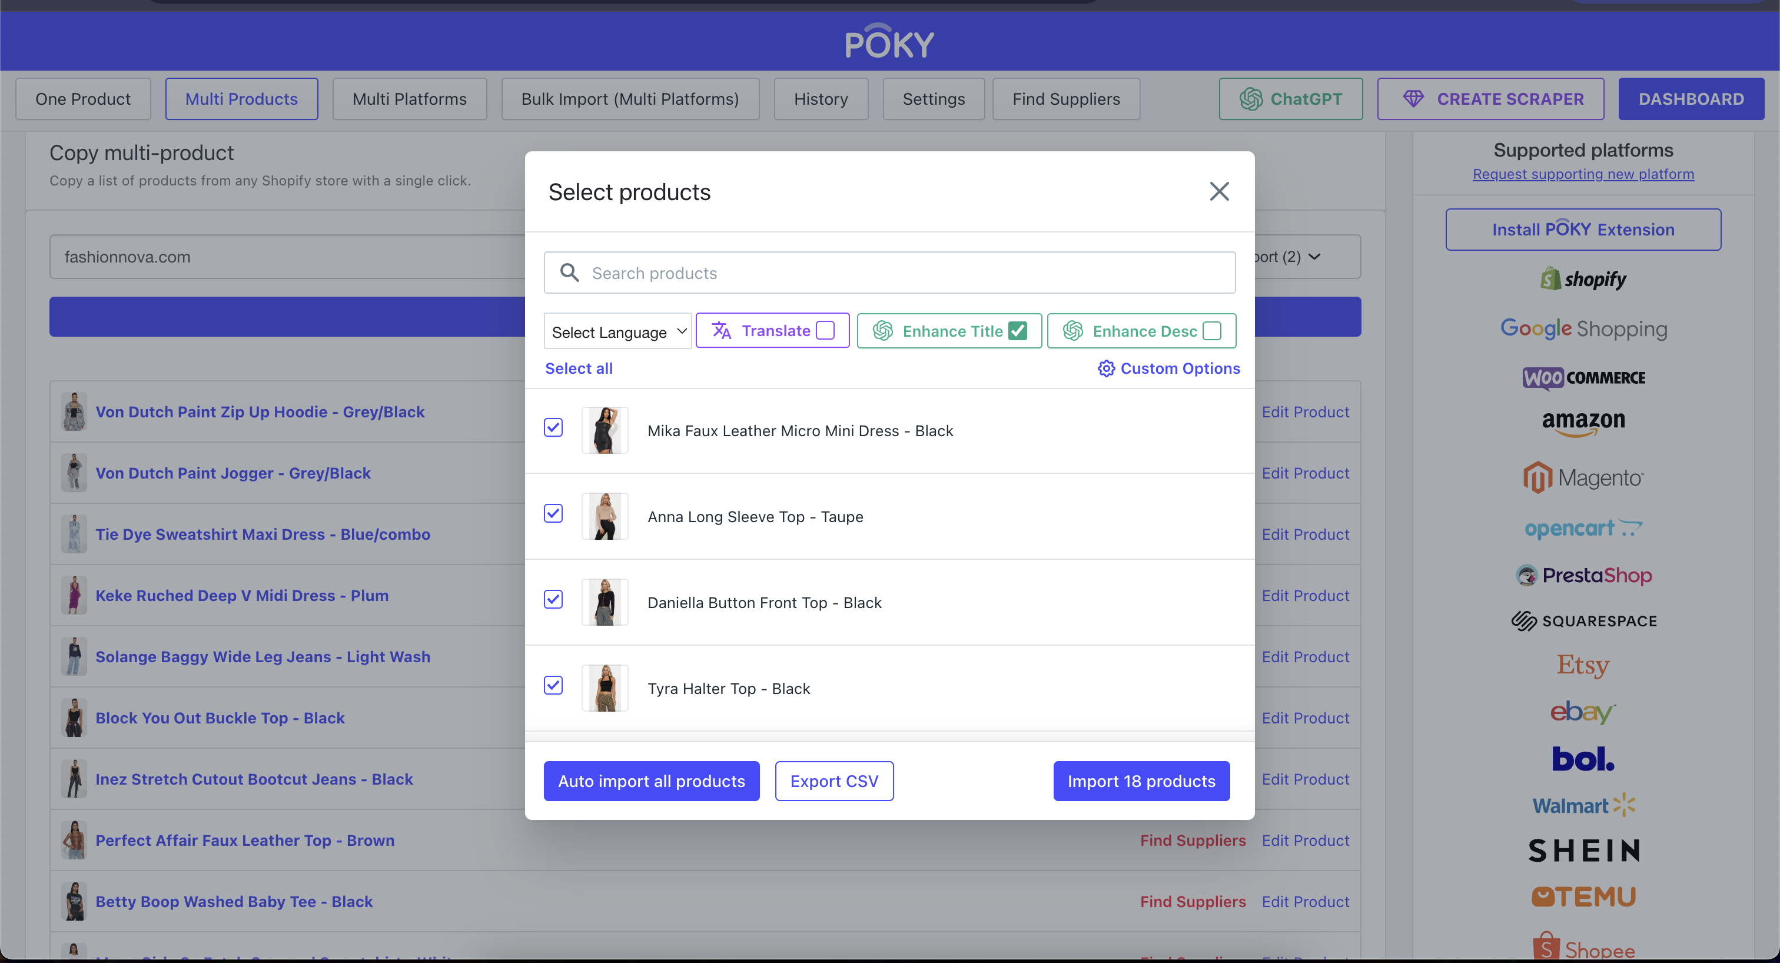
Task: Click the search magnifier icon
Action: click(569, 273)
